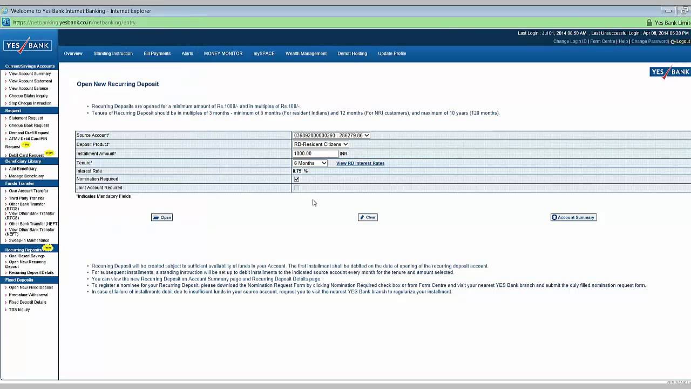Click the Clear button

(x=368, y=217)
